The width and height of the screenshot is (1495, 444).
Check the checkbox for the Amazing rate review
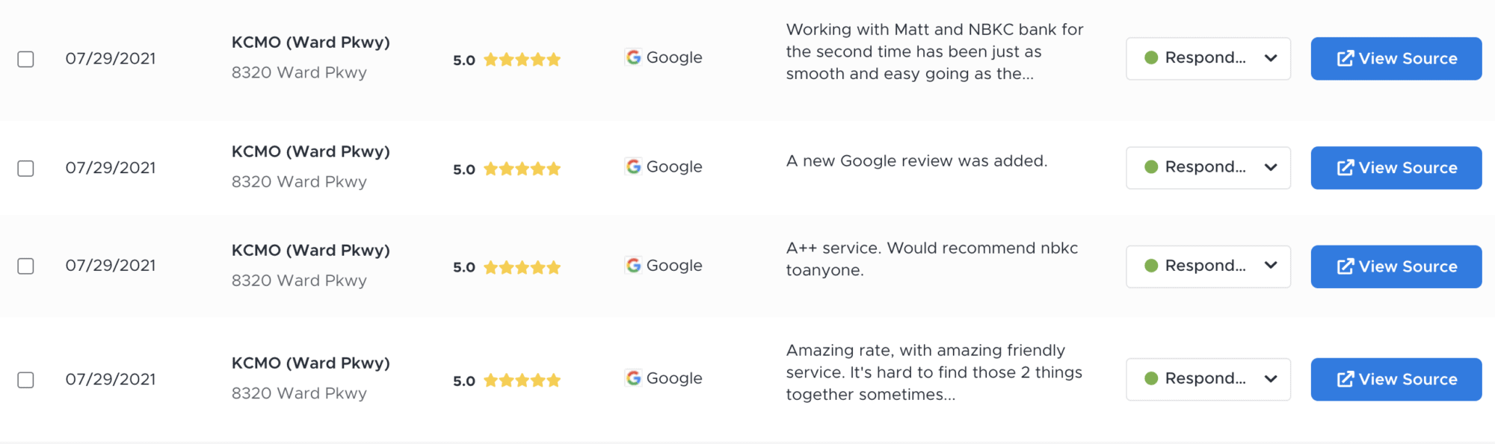[x=25, y=379]
